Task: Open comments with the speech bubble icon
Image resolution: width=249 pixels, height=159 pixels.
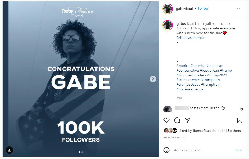Action: (x=177, y=120)
